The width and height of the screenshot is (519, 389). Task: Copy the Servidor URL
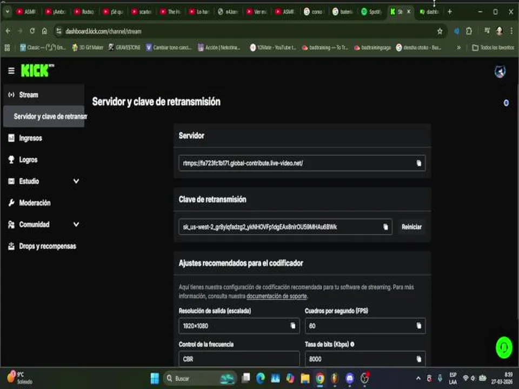click(418, 163)
